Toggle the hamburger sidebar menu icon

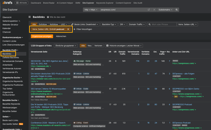pos(29,17)
